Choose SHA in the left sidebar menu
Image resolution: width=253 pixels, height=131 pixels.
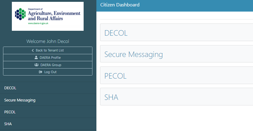click(x=8, y=124)
